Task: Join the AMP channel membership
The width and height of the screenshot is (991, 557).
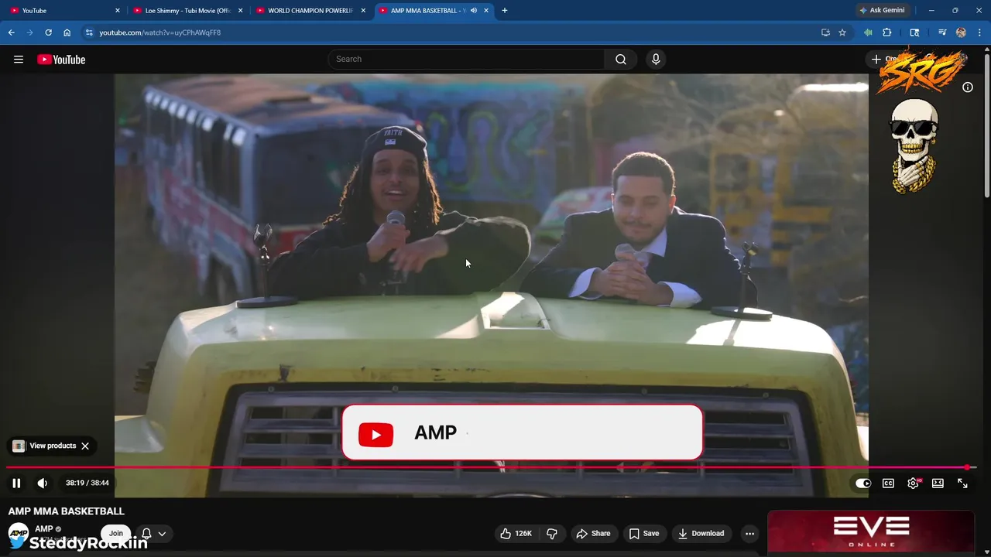Action: coord(116,534)
